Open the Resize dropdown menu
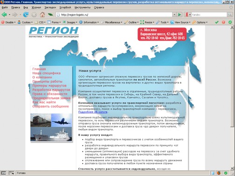 (147, 22)
